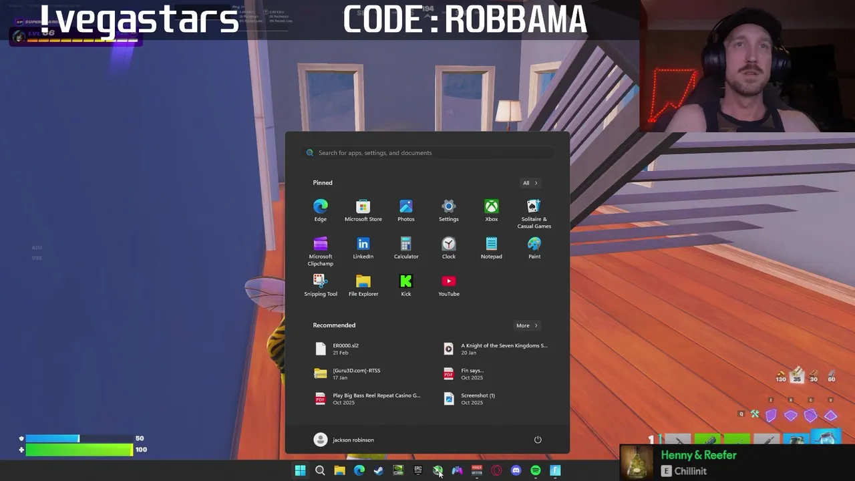Launch the Xbox app

492,210
